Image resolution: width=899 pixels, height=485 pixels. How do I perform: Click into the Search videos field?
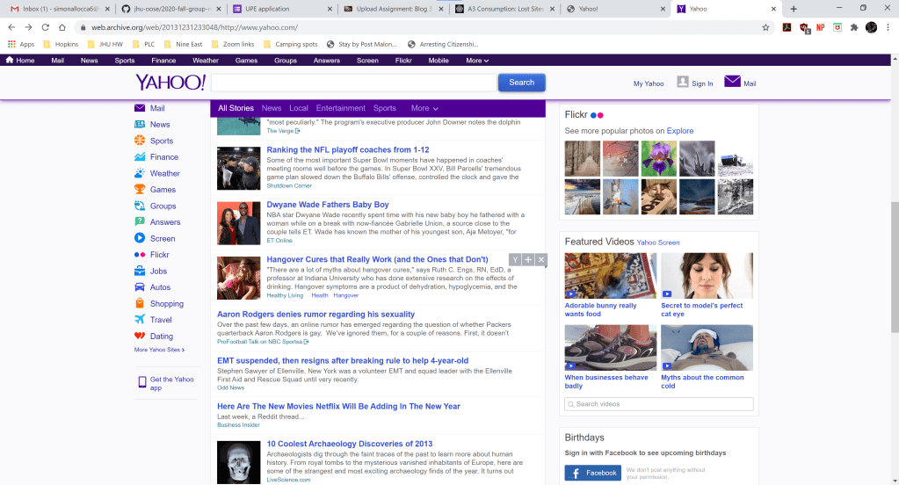tap(659, 404)
